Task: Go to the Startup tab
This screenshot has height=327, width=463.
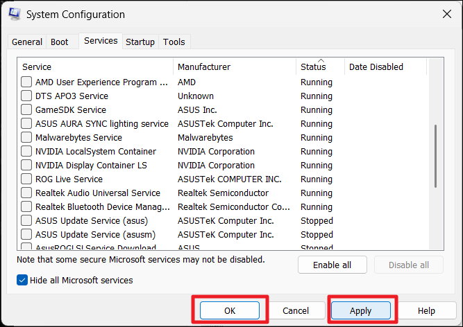Action: tap(140, 42)
